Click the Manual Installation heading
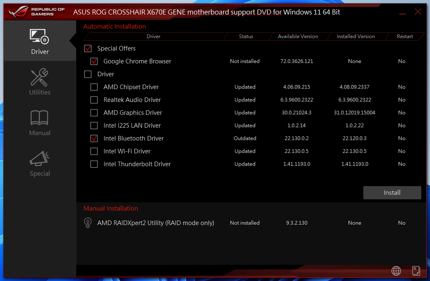 (111, 208)
